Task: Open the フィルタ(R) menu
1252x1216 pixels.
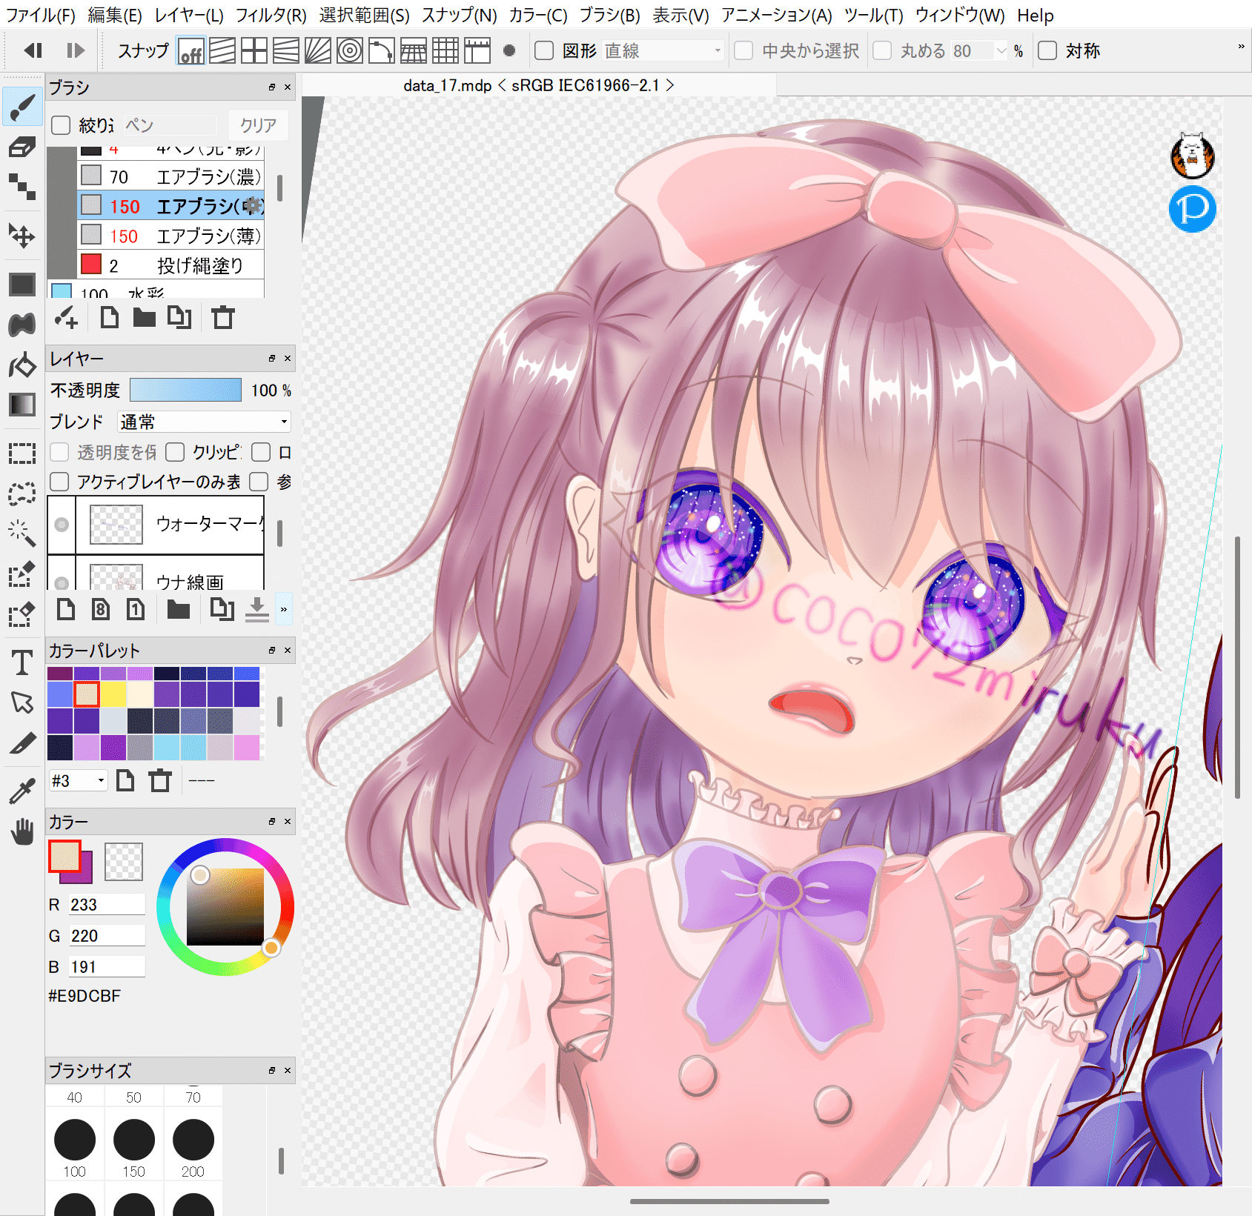Action: pyautogui.click(x=271, y=15)
